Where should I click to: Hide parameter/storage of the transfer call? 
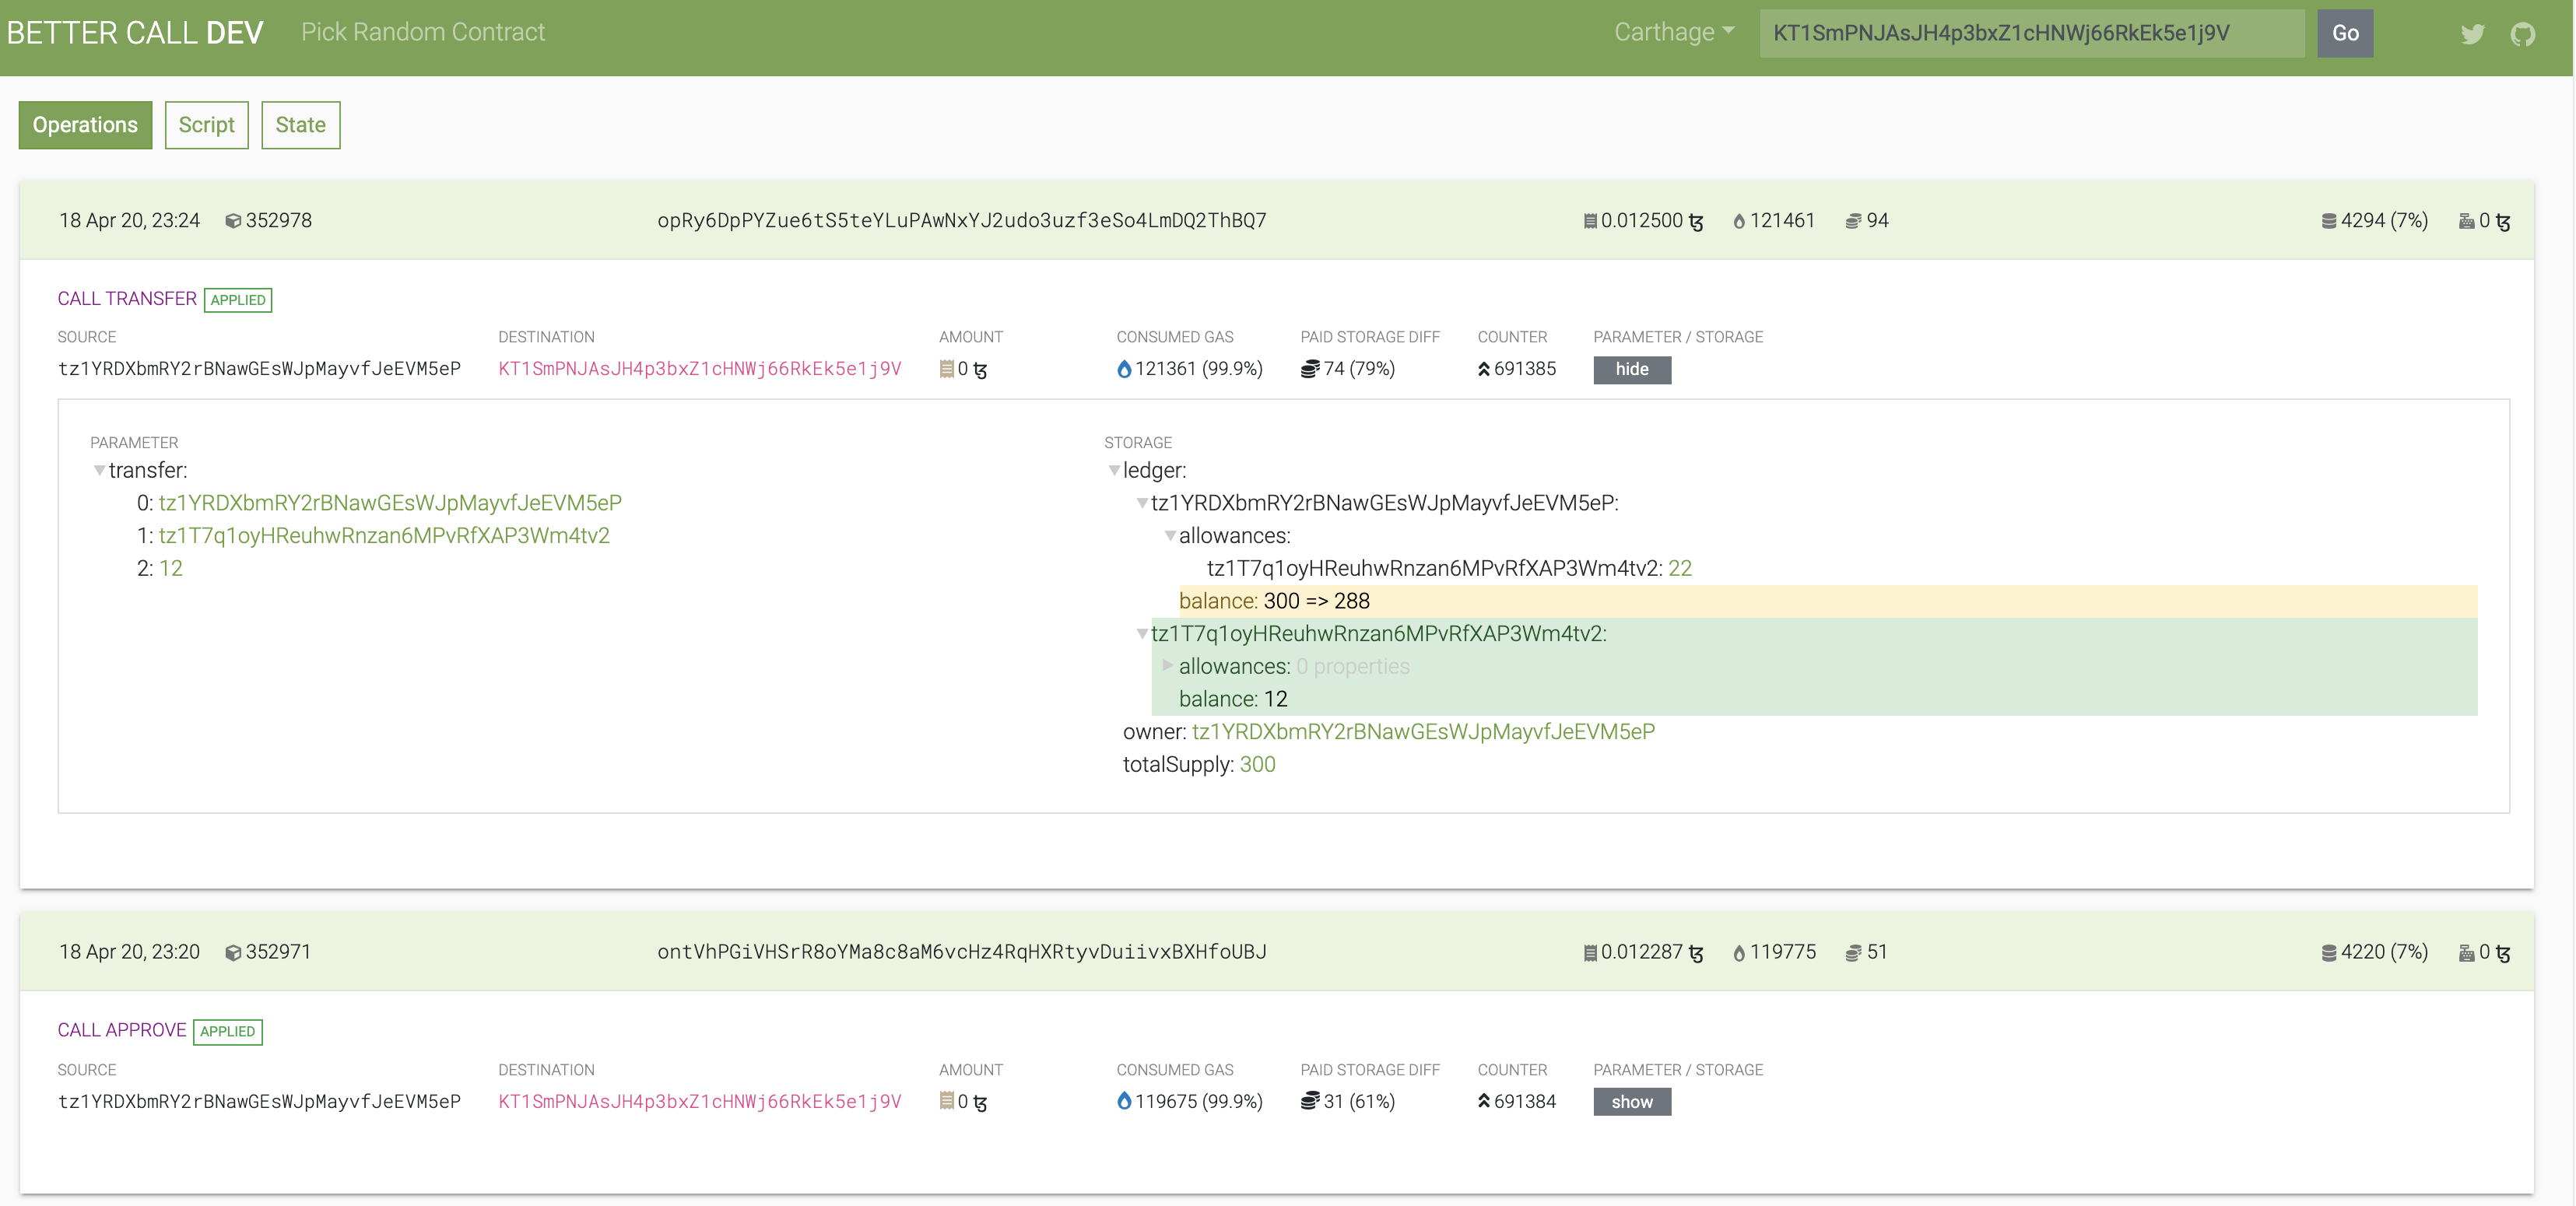click(1632, 369)
